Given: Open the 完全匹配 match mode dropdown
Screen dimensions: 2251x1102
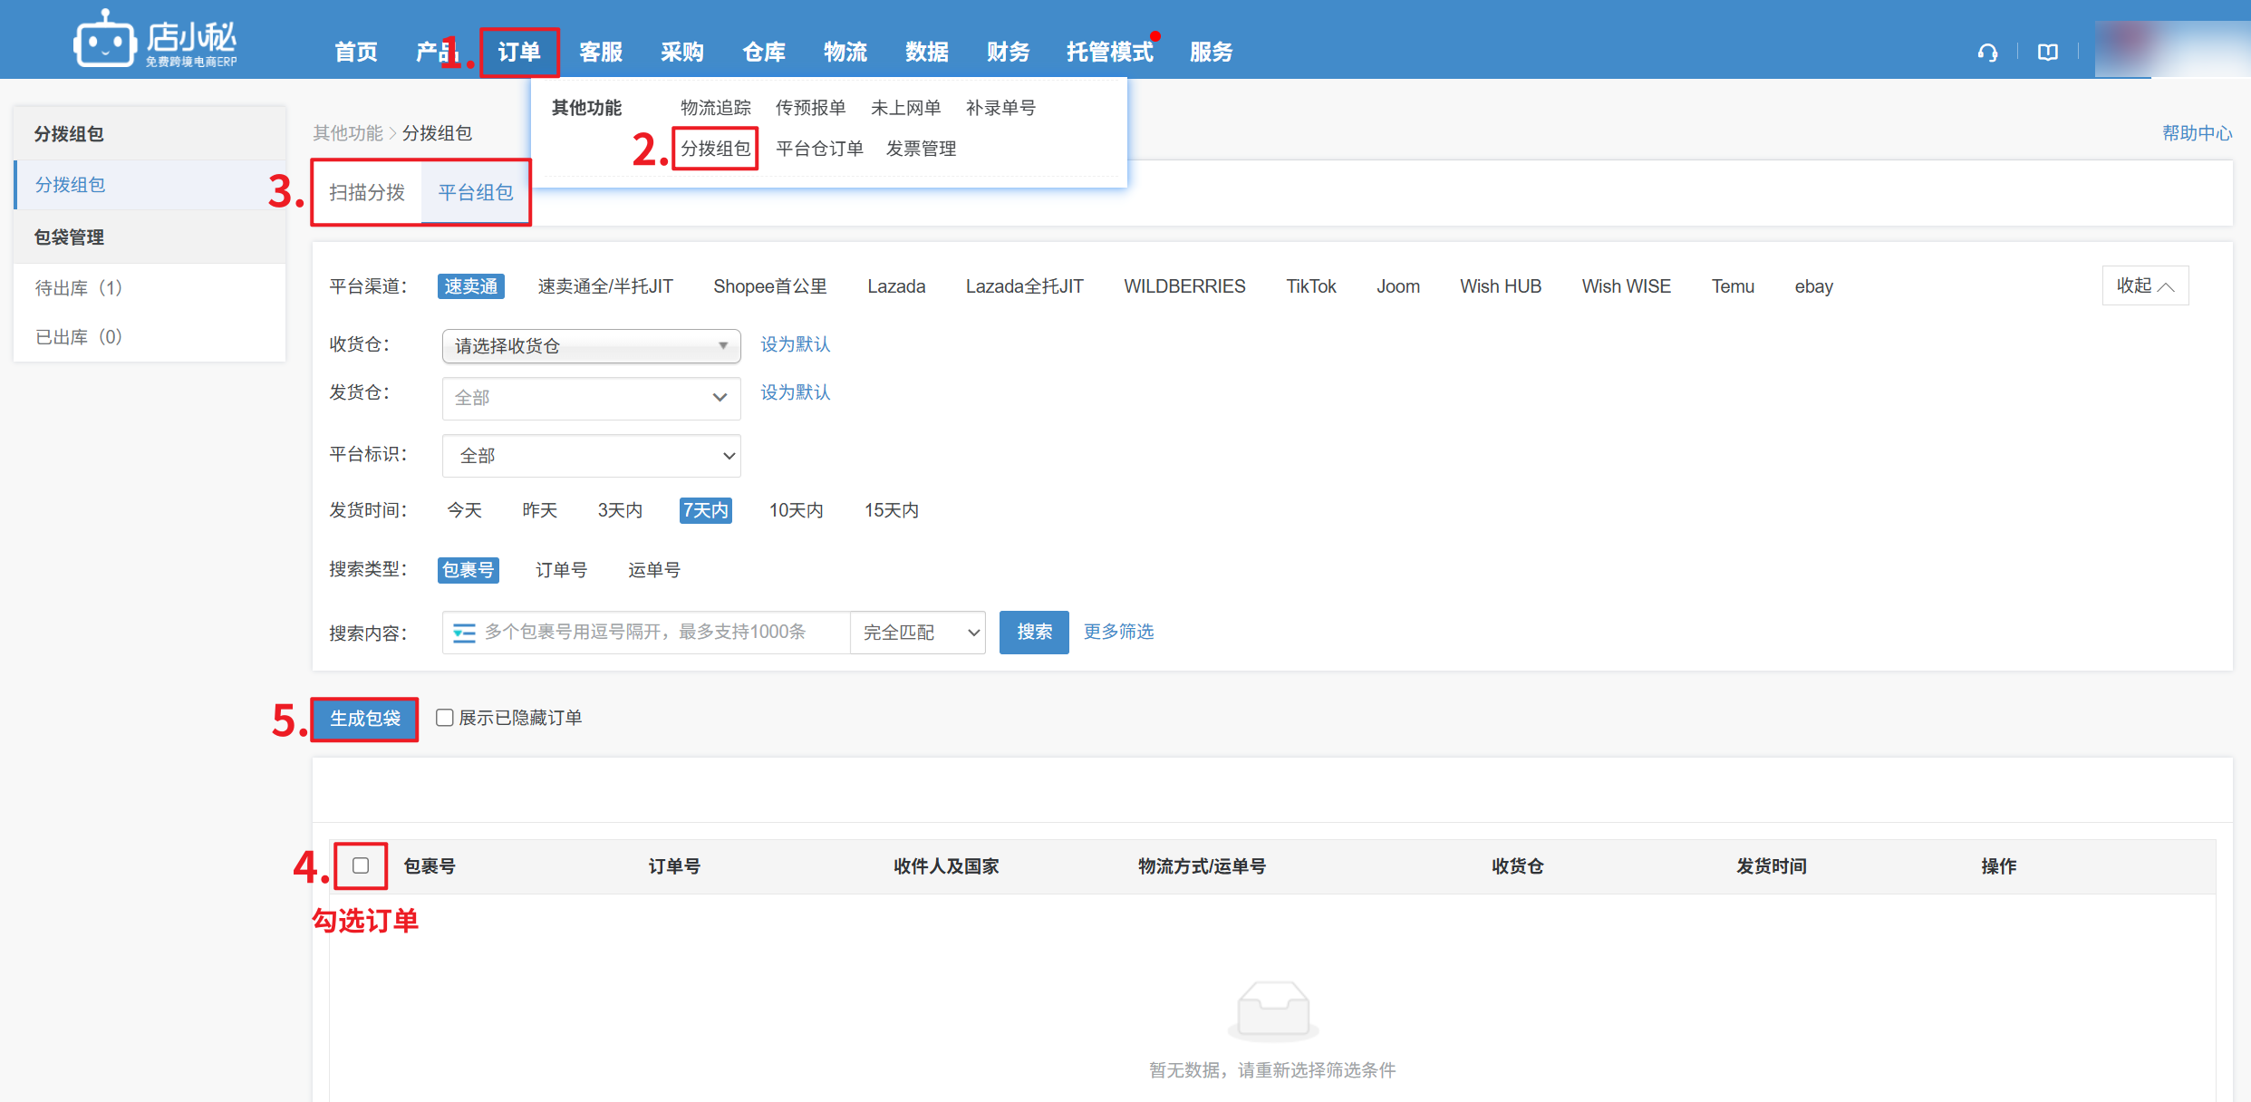Looking at the screenshot, I should pos(918,633).
